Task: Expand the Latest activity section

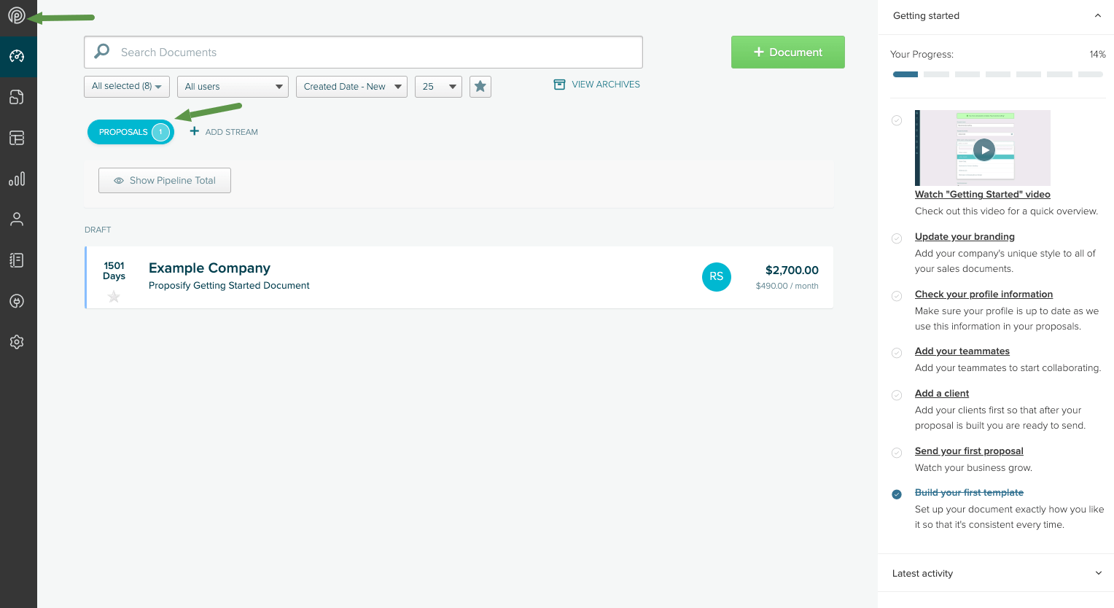Action: [1098, 573]
